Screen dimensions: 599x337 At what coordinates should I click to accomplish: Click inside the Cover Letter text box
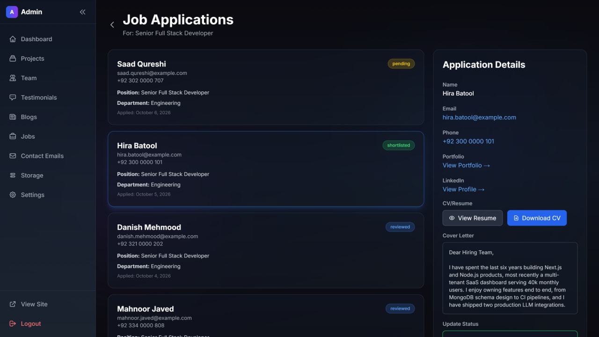point(510,278)
